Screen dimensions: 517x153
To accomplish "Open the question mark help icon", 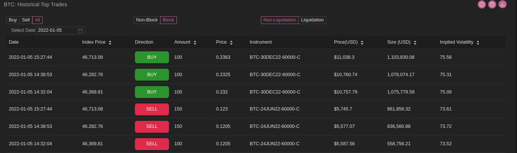I will coord(492,4).
